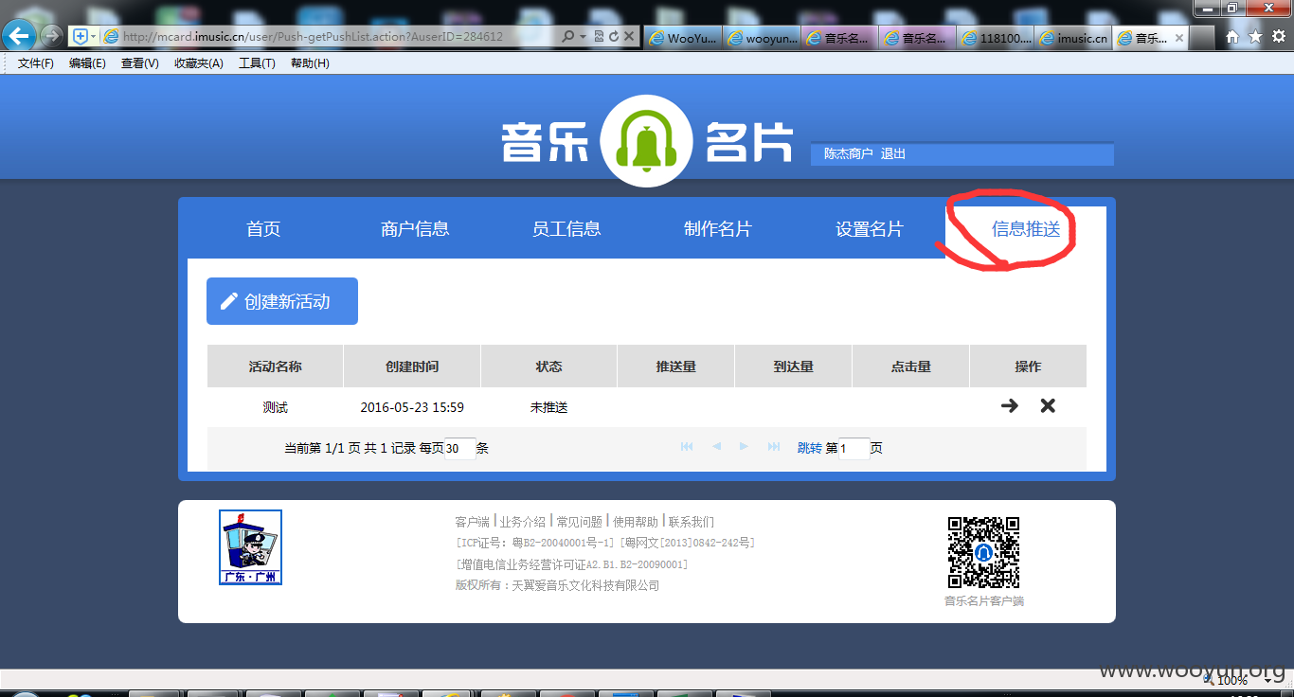Close the active browser tab

[x=1179, y=39]
